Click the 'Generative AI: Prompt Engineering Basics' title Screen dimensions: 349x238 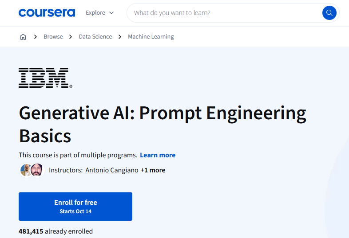[163, 125]
